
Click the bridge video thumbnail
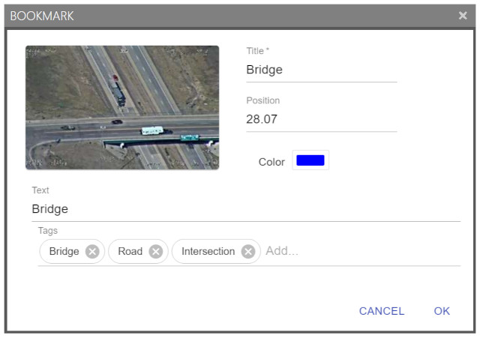[122, 107]
